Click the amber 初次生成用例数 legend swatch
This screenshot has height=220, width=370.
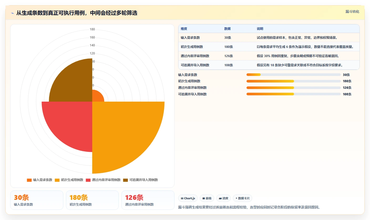click(x=57, y=180)
